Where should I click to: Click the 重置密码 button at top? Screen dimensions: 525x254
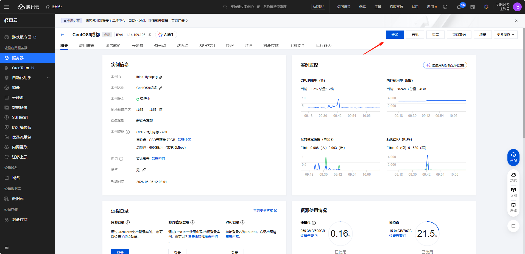(459, 35)
